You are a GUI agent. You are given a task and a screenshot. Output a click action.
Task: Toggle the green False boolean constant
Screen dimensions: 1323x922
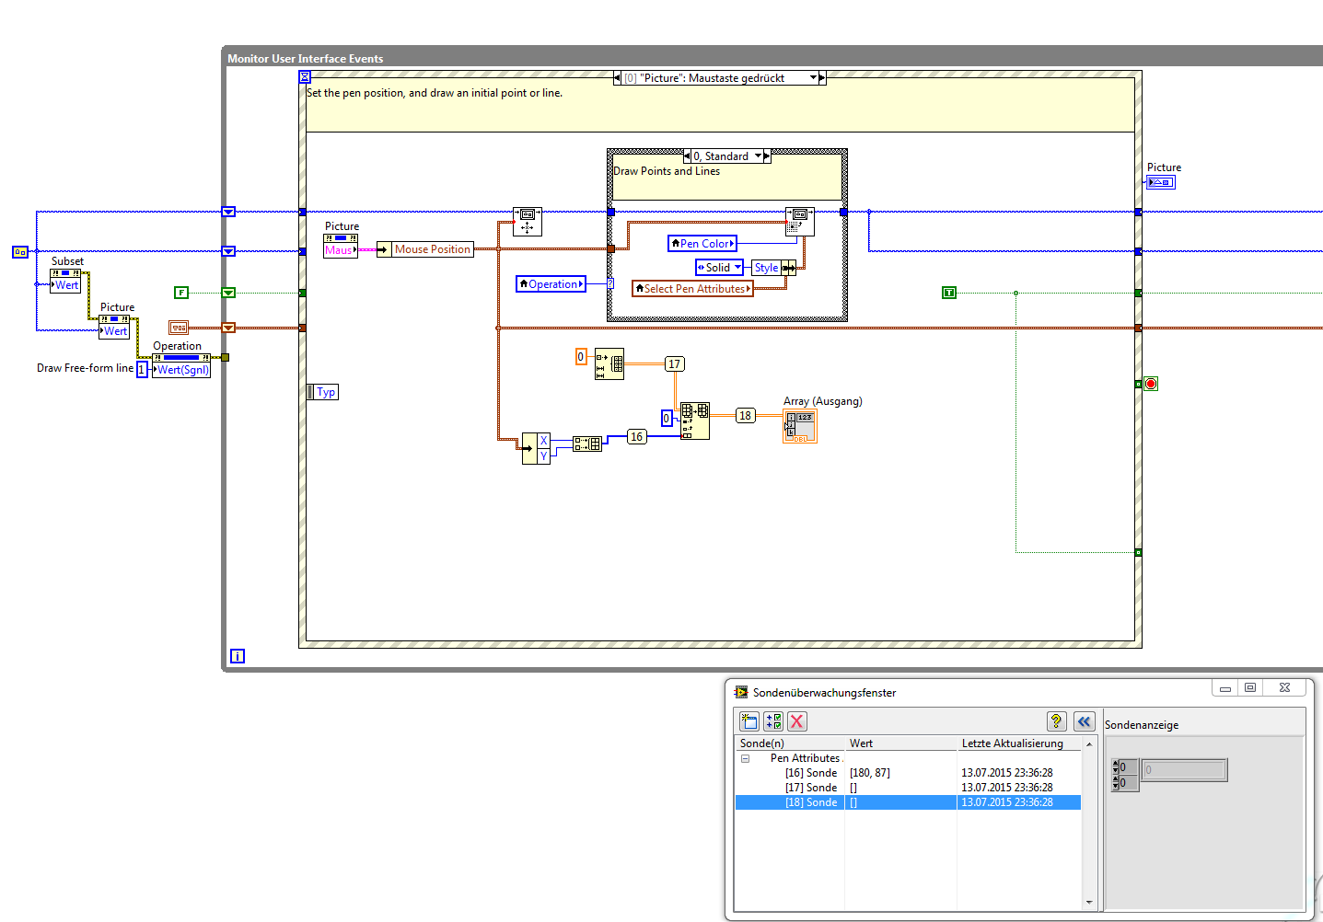point(181,293)
